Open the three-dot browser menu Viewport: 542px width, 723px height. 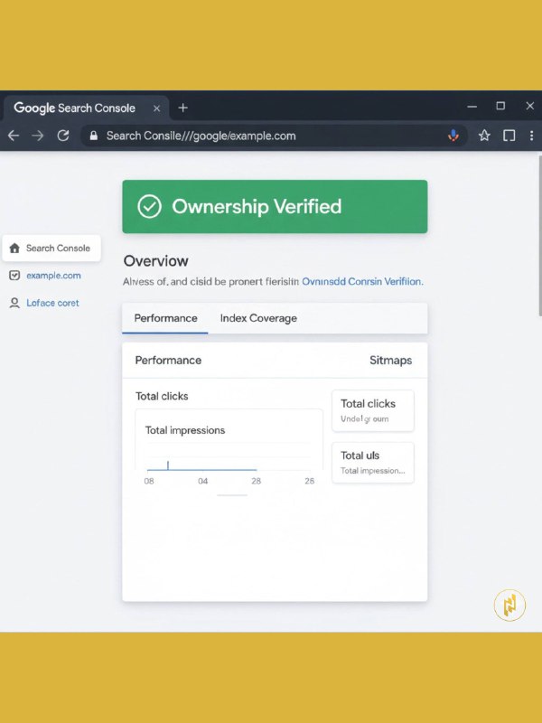coord(532,136)
